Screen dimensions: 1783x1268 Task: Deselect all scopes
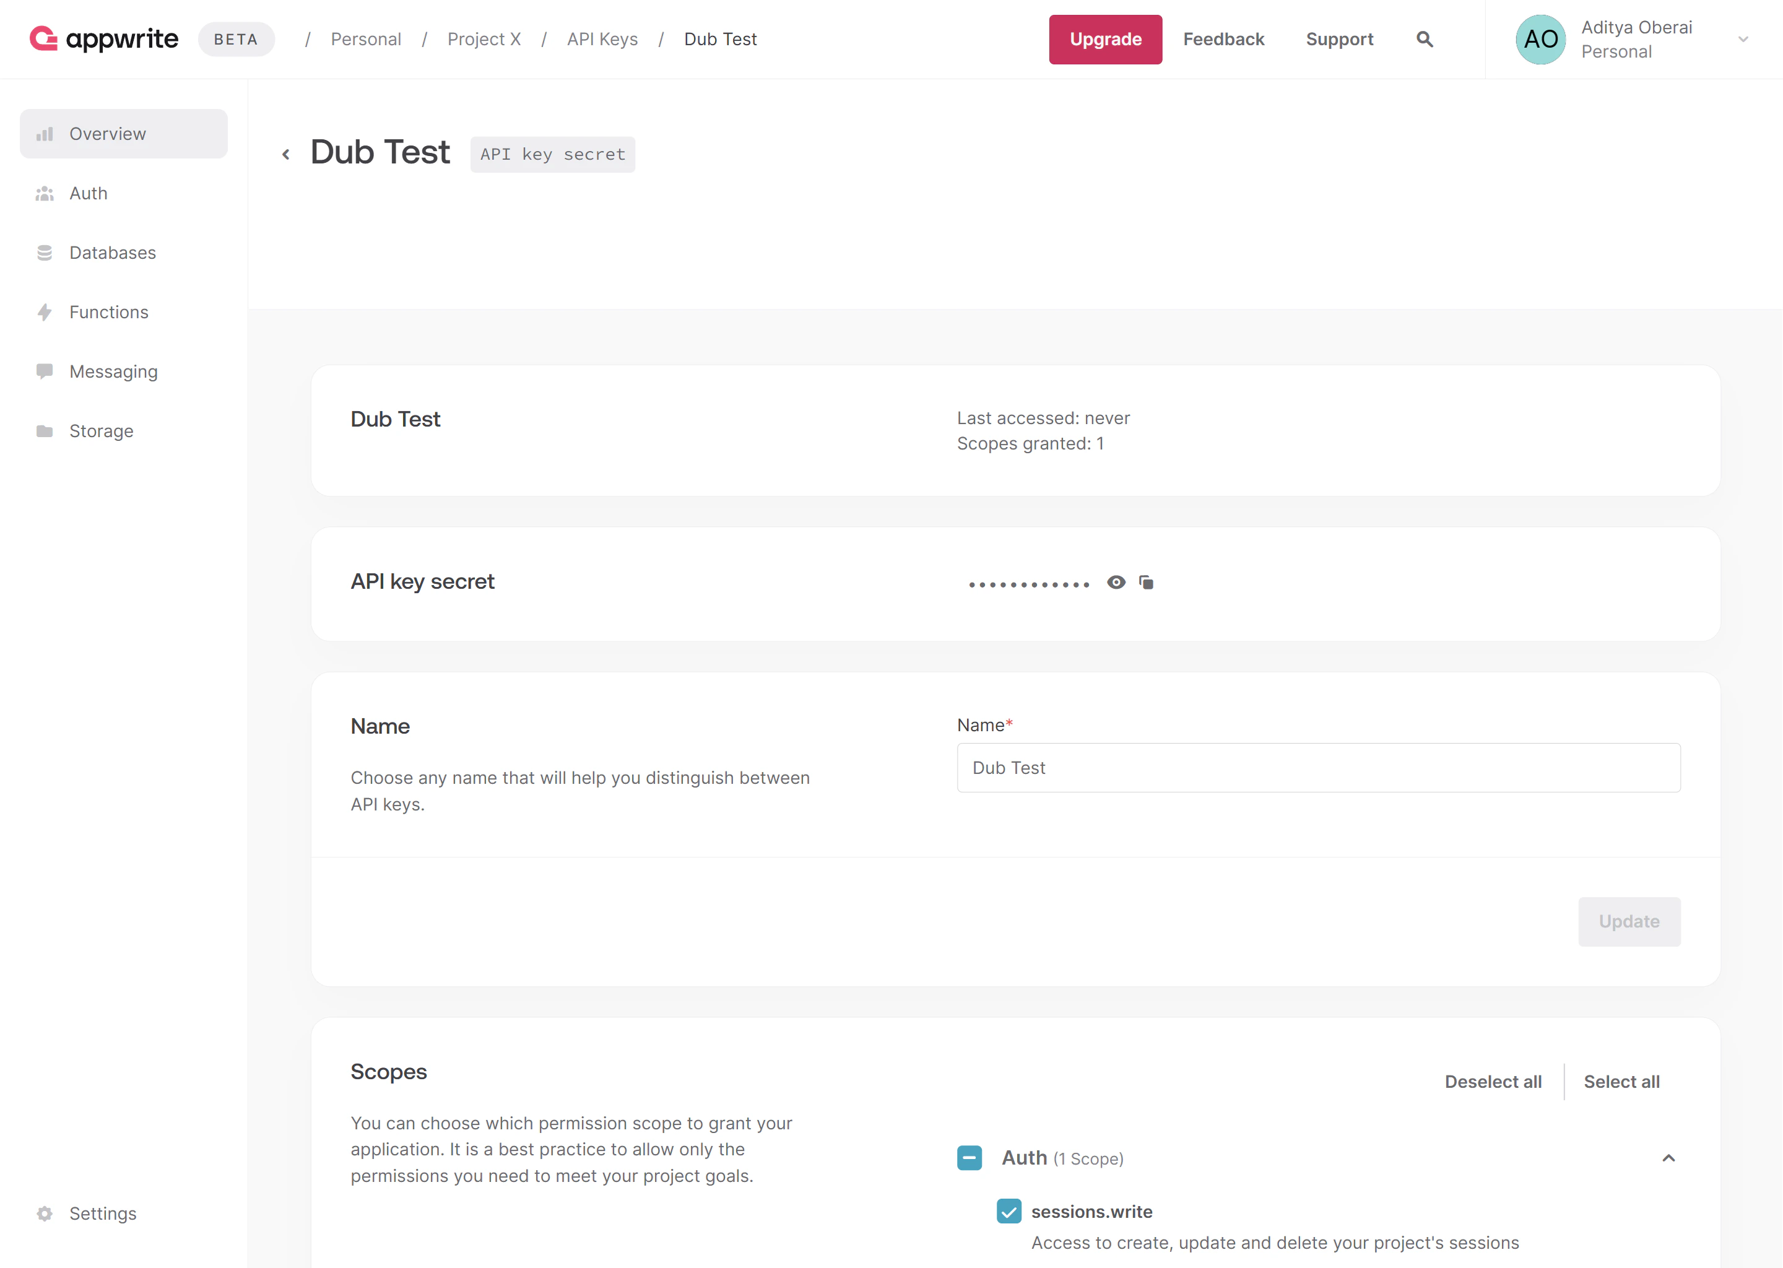[x=1493, y=1082]
